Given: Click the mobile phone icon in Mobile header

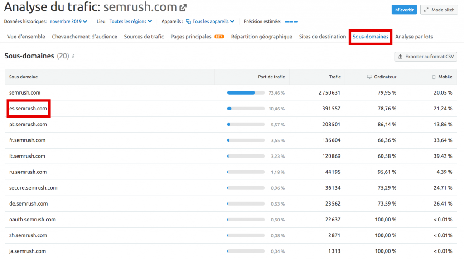Looking at the screenshot, I should click(x=434, y=77).
